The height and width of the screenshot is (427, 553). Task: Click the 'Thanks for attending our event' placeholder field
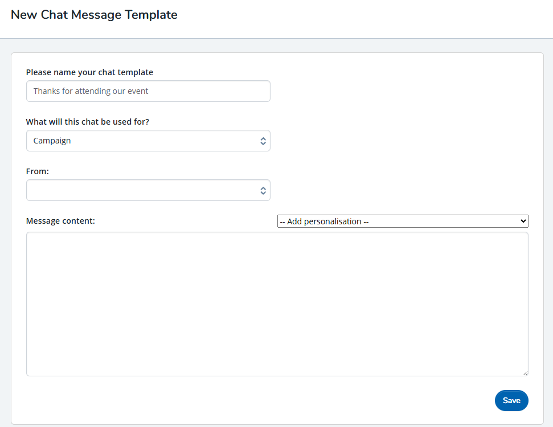pyautogui.click(x=148, y=91)
